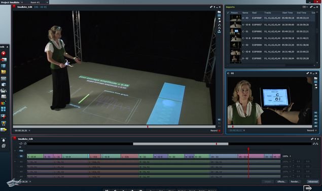Open V1 track 100% level dropdown
The image size is (322, 191).
click(x=290, y=157)
